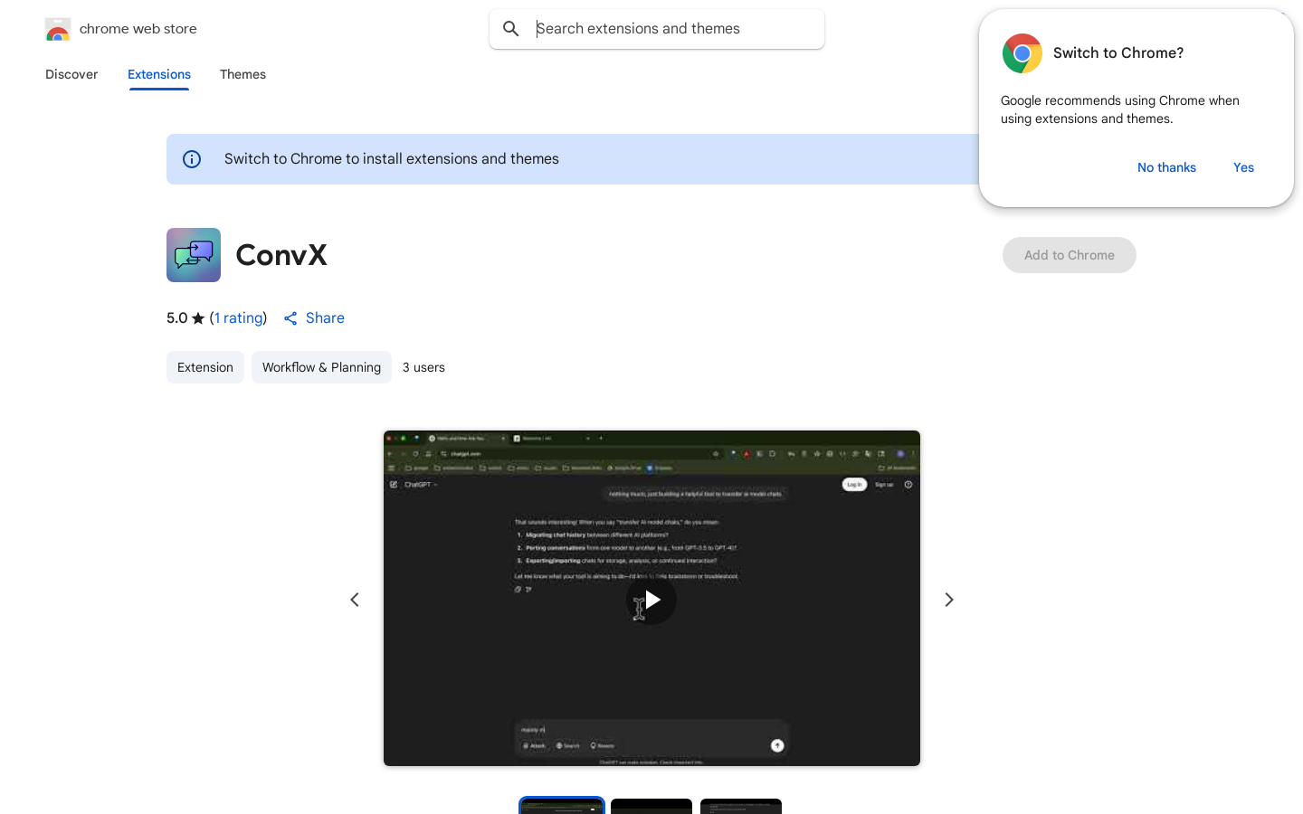Go to previous screenshot with left arrow

coord(355,600)
